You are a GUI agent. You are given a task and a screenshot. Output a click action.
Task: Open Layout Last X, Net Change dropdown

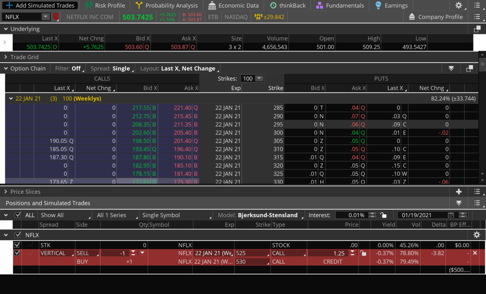(x=179, y=69)
